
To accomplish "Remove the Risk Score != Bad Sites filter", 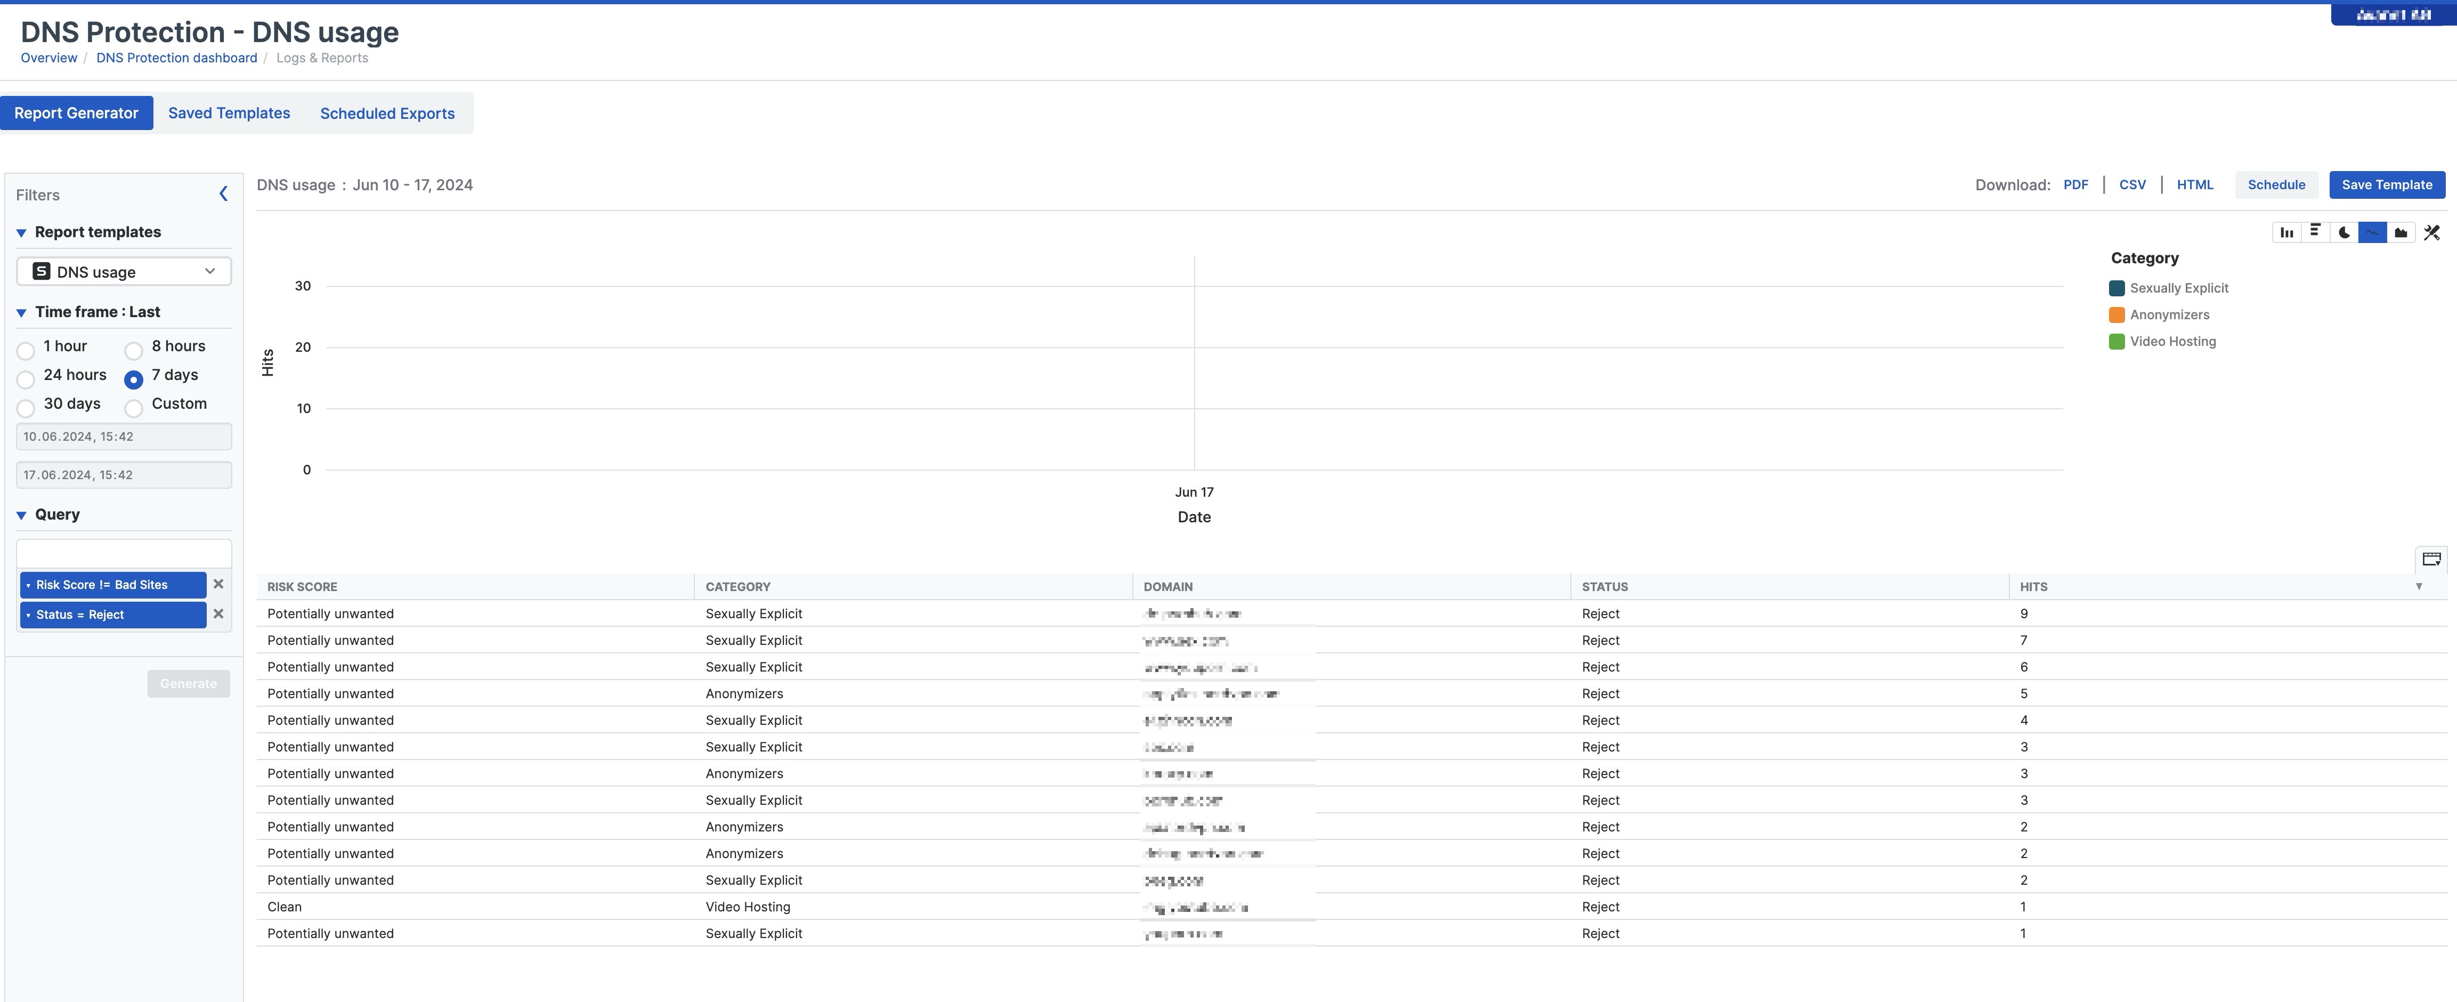I will tap(218, 584).
